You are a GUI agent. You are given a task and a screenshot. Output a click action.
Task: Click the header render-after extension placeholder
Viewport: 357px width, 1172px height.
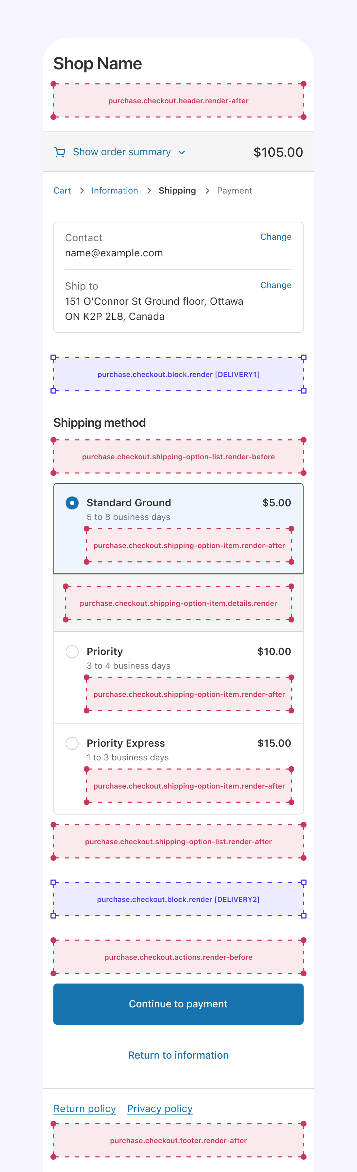pos(178,100)
